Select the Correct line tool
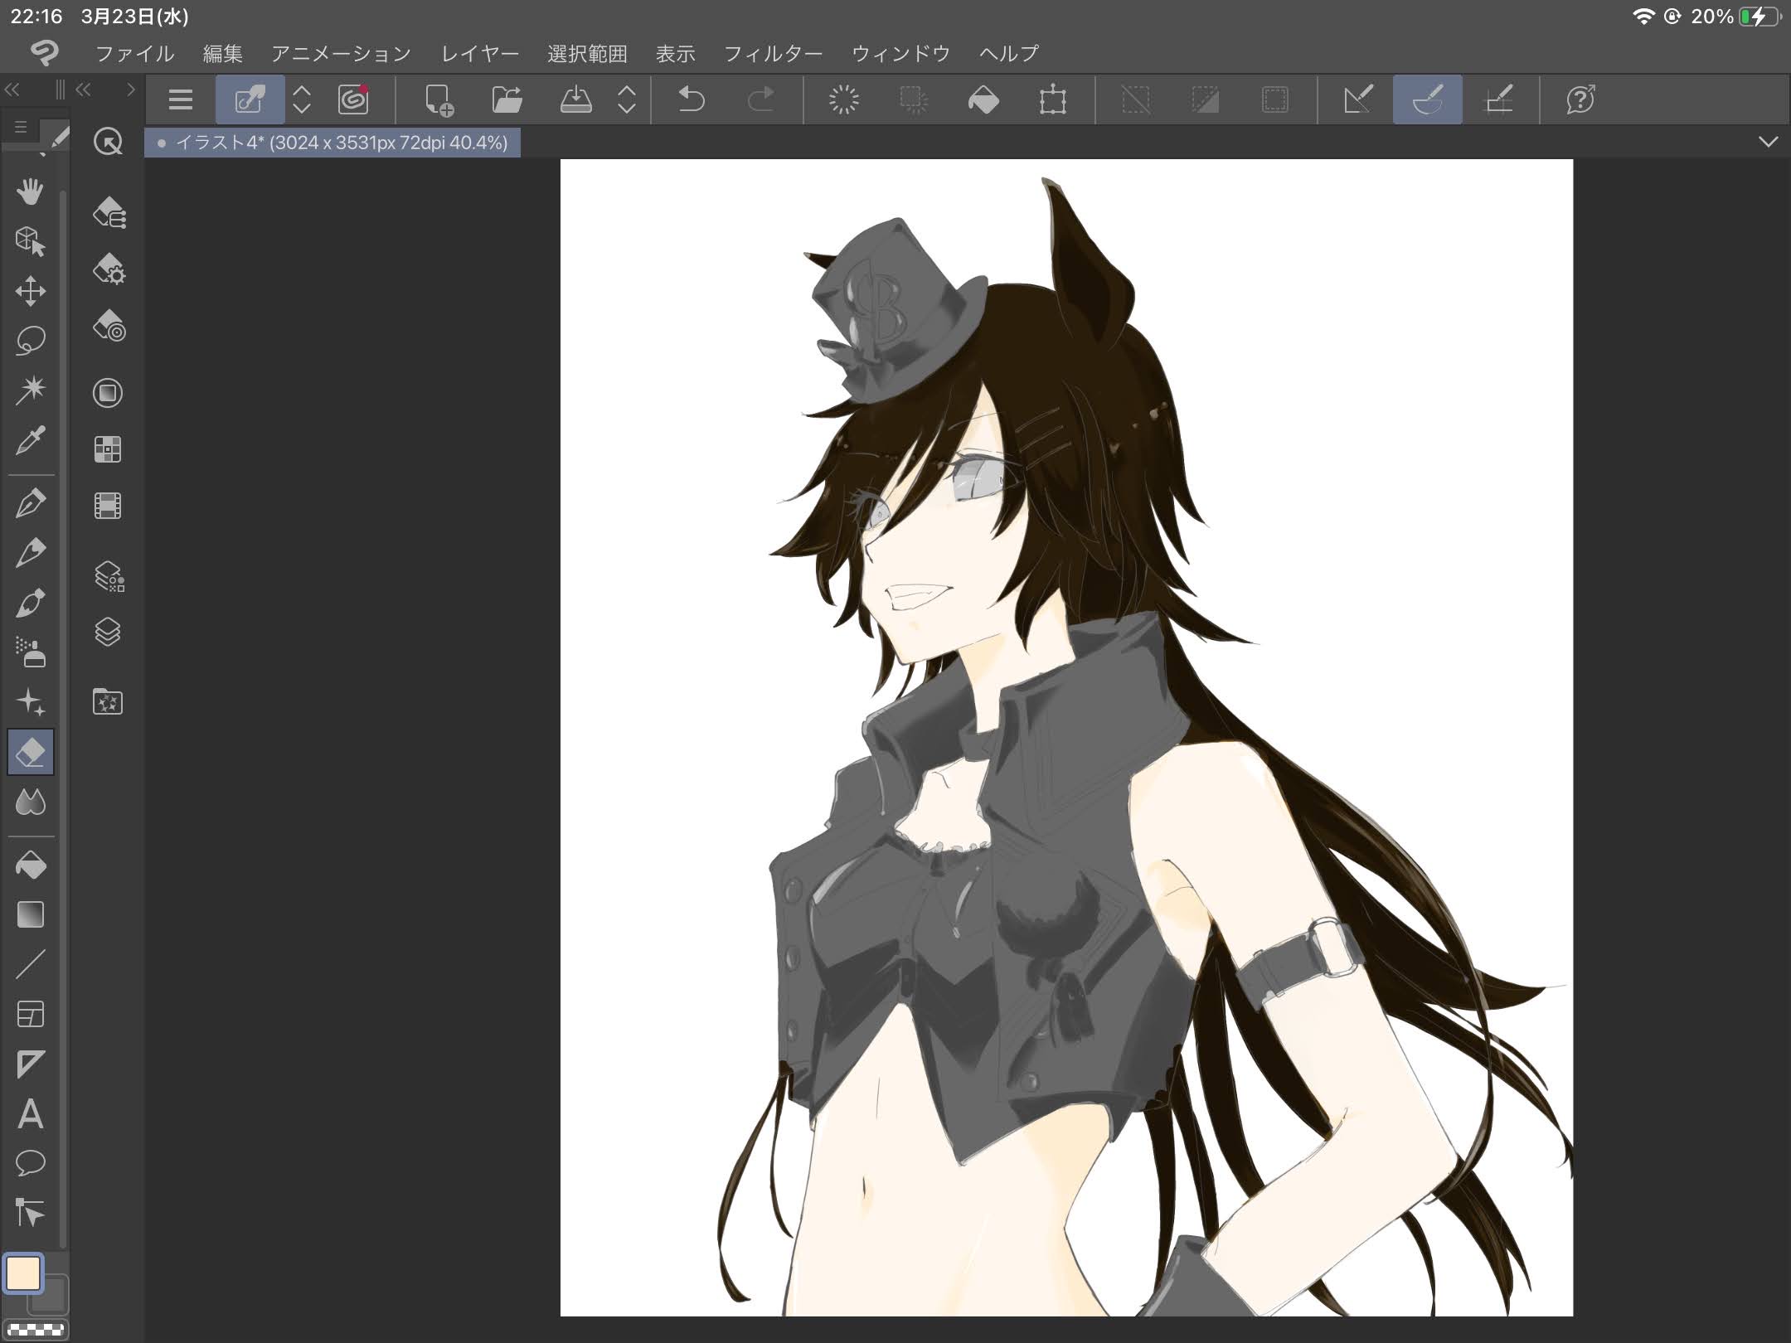The image size is (1791, 1343). pyautogui.click(x=31, y=1213)
